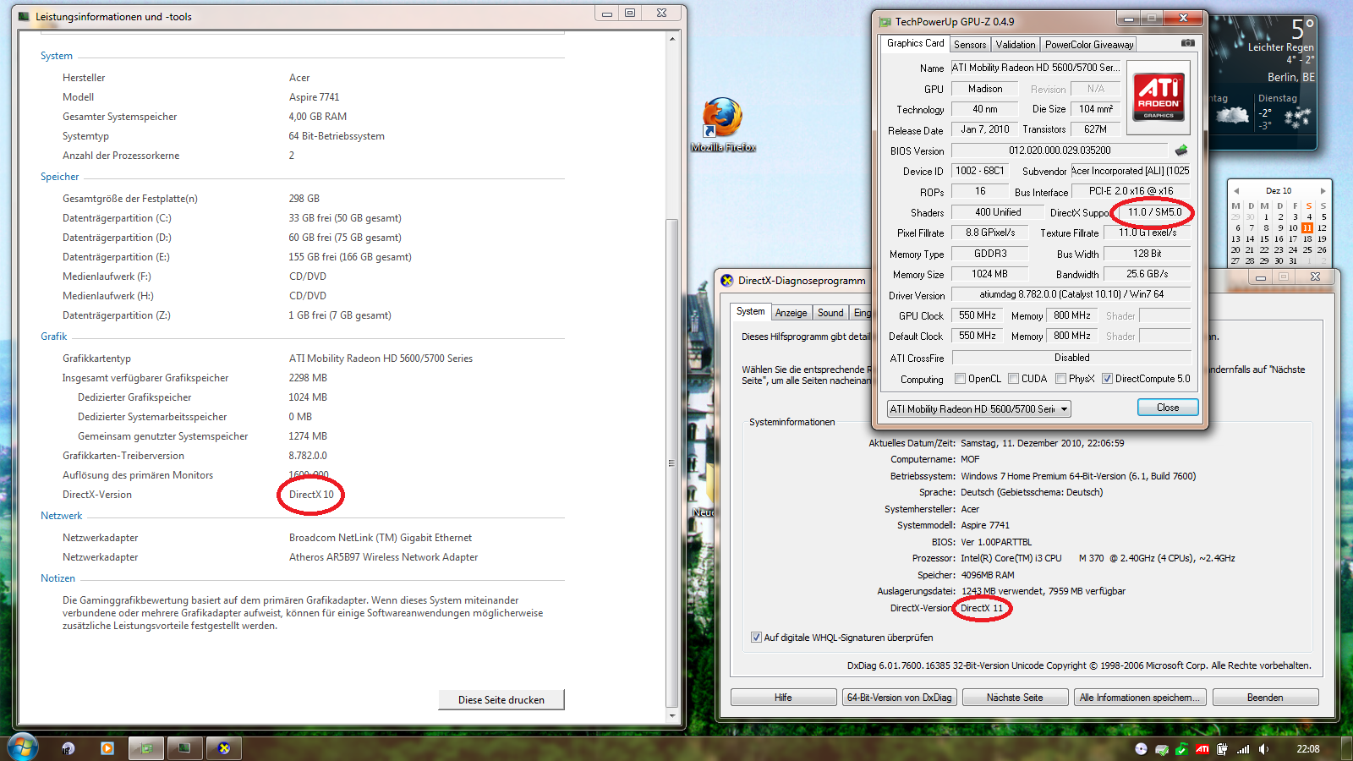Switch to GPU-Z taskbar button
The height and width of the screenshot is (761, 1353).
pyautogui.click(x=146, y=748)
